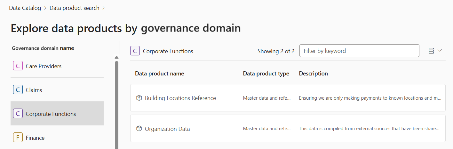This screenshot has height=149, width=453.
Task: Click the Building Locations Reference cube icon
Action: pyautogui.click(x=139, y=98)
